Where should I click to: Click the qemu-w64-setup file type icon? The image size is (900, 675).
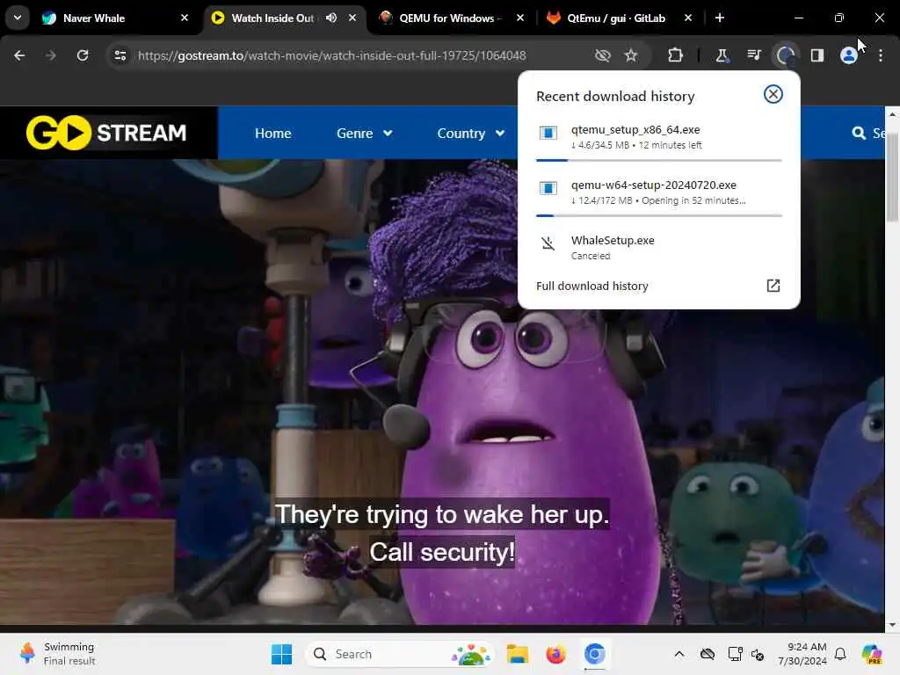point(548,188)
